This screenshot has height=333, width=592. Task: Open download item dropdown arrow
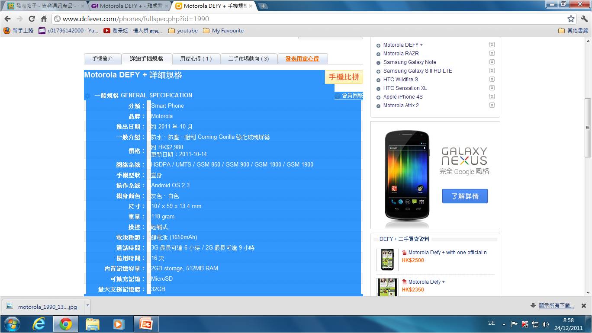pyautogui.click(x=87, y=305)
